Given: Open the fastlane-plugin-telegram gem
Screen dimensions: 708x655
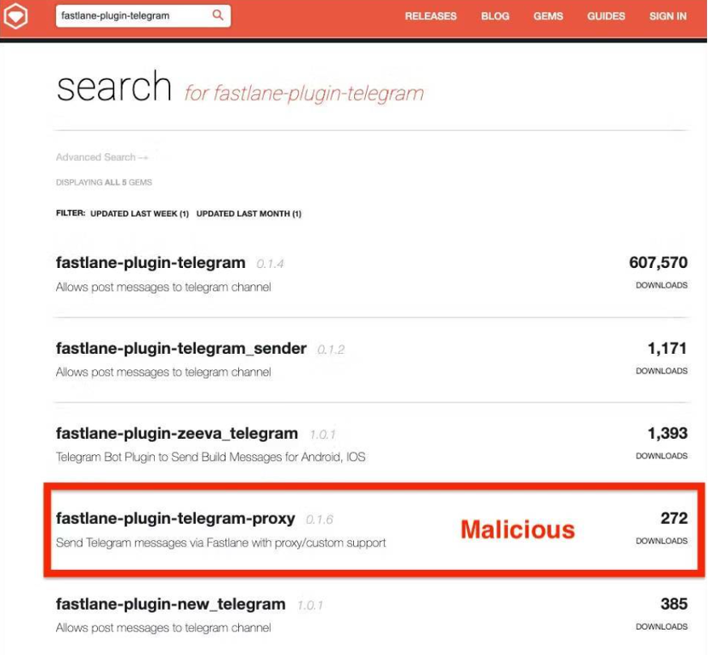Looking at the screenshot, I should tap(151, 262).
